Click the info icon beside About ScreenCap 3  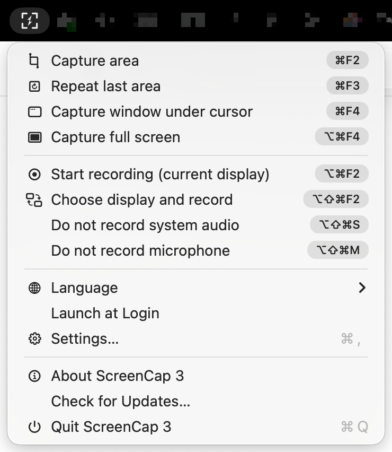[x=34, y=376]
